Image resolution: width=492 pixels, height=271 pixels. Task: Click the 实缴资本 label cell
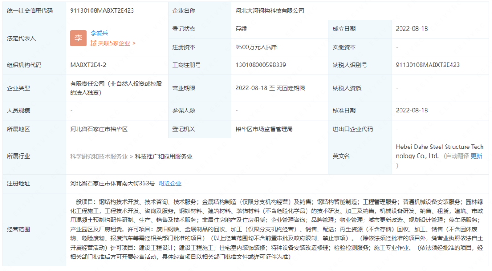(360, 47)
